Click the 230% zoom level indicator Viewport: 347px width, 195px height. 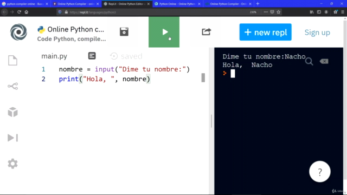tap(253, 12)
